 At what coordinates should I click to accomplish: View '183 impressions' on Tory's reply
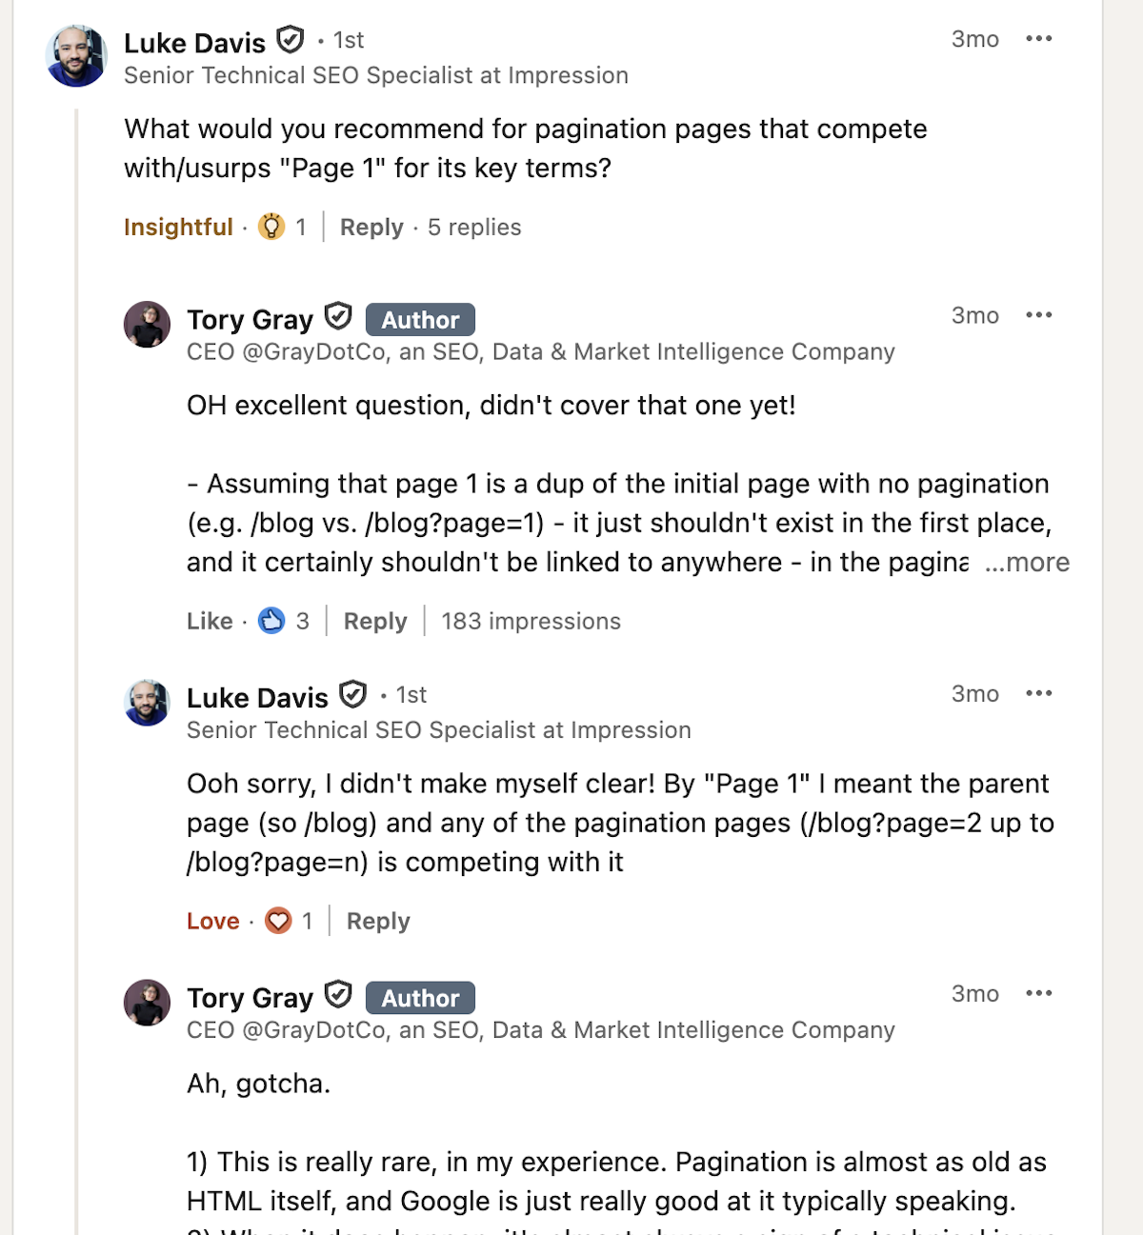click(531, 621)
